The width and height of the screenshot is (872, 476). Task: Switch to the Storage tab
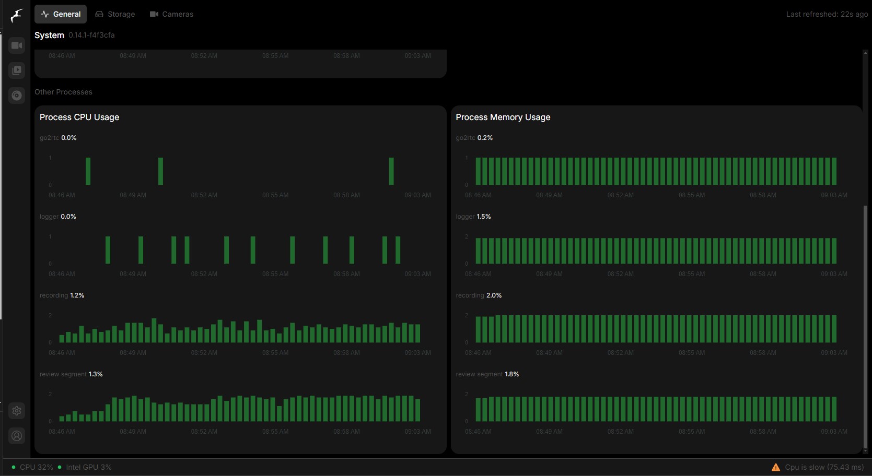[x=115, y=14]
